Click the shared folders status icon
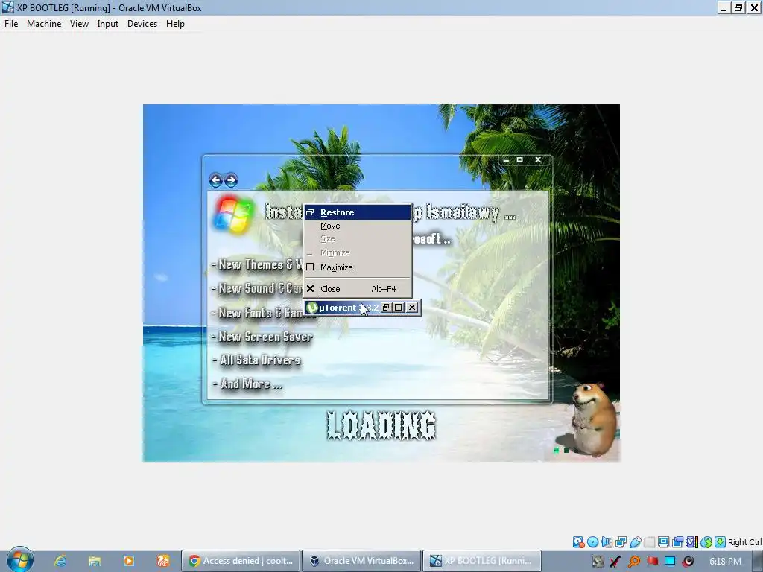 click(649, 542)
